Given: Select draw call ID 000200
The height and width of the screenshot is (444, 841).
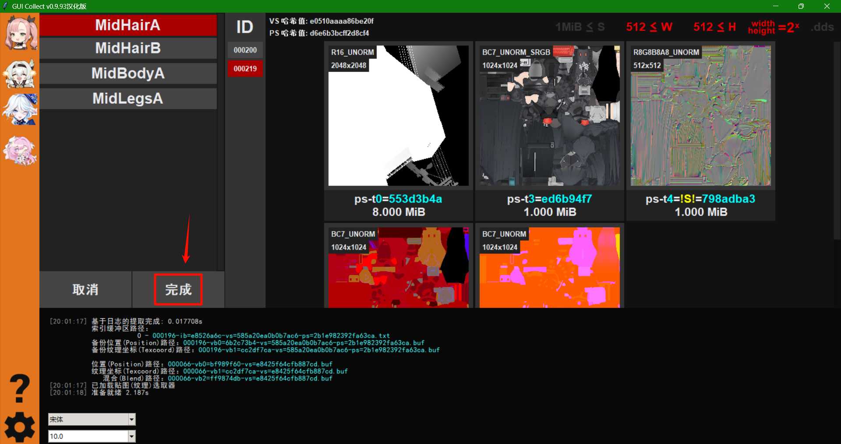Looking at the screenshot, I should coord(245,50).
